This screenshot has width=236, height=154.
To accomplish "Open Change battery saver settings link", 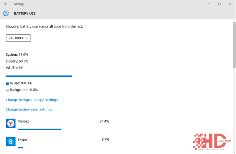I will pyautogui.click(x=29, y=109).
